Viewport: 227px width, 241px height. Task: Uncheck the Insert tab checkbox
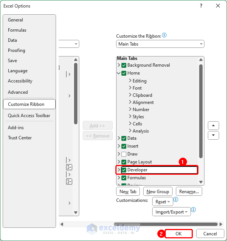pyautogui.click(x=124, y=146)
